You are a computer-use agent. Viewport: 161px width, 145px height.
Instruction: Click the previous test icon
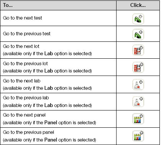coord(138,35)
